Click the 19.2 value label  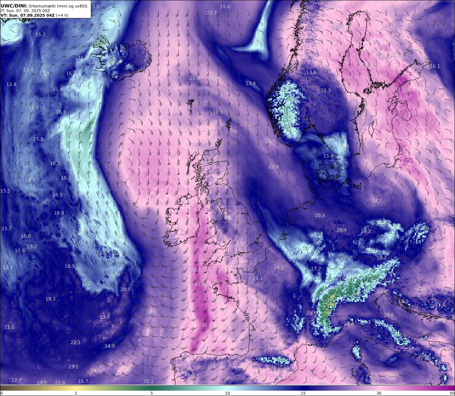[x=366, y=231]
